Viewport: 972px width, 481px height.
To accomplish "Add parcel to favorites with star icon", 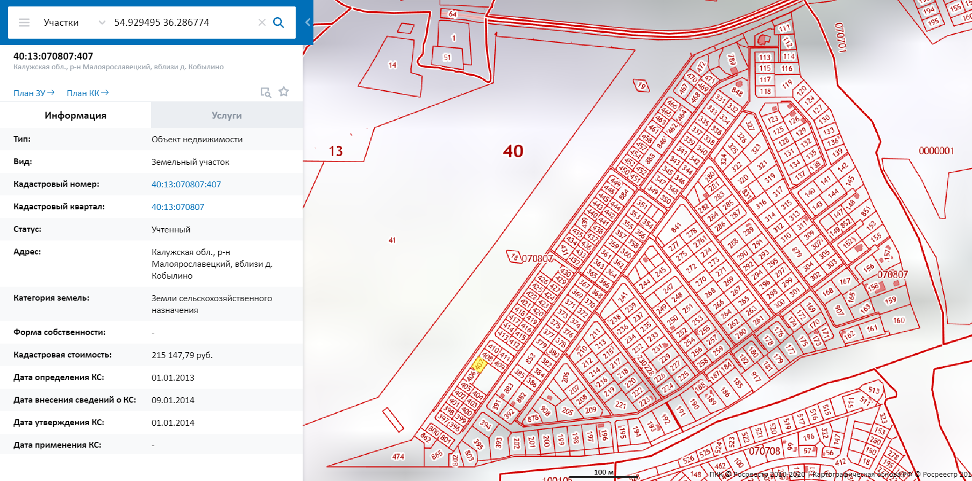I will (x=284, y=92).
